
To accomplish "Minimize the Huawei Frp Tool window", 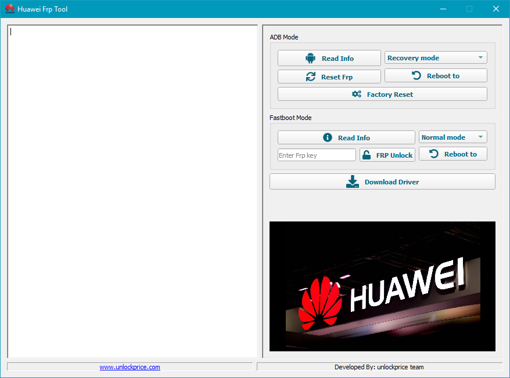I will (443, 9).
